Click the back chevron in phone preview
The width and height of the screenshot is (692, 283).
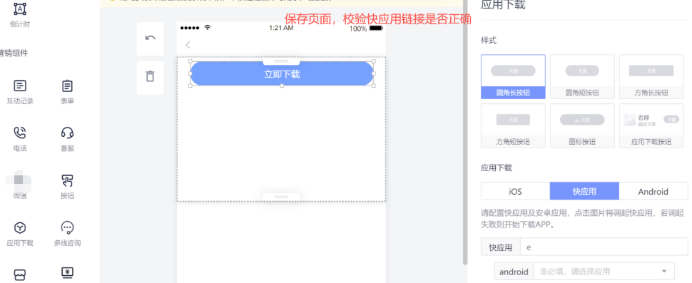[188, 44]
